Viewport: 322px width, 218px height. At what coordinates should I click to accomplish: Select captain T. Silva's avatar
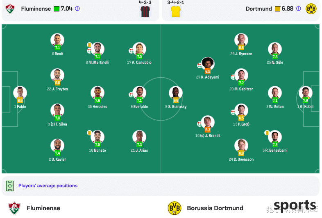tap(57, 110)
